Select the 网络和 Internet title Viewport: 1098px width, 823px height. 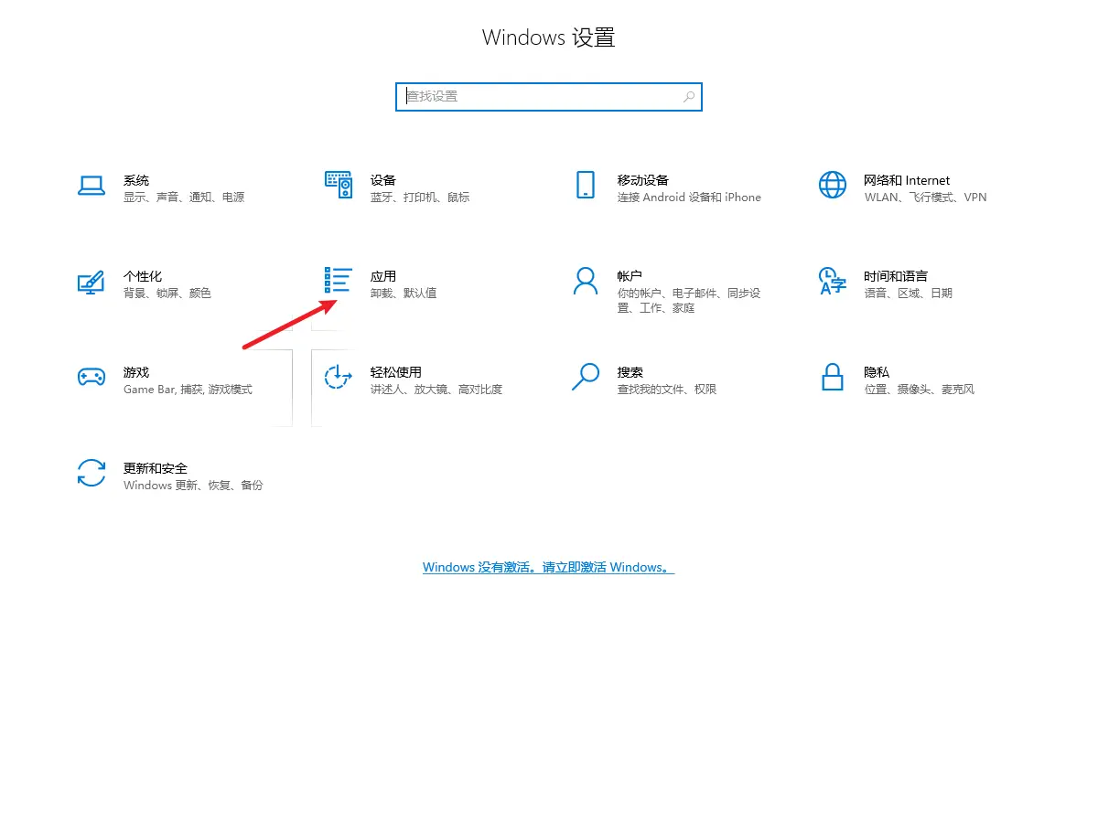908,180
